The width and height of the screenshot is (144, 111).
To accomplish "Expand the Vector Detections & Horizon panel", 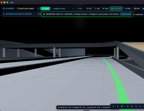I will tap(21, 14).
